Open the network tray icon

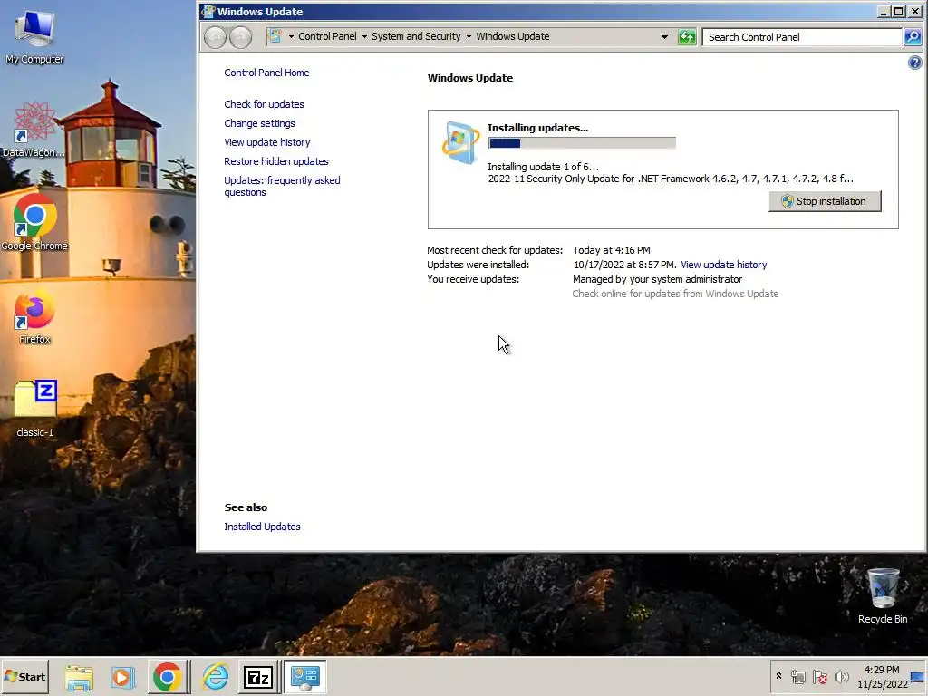click(798, 677)
